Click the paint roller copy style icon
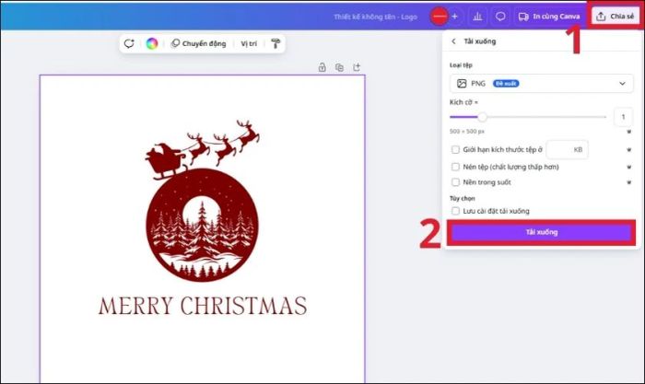The image size is (645, 384). [x=276, y=43]
